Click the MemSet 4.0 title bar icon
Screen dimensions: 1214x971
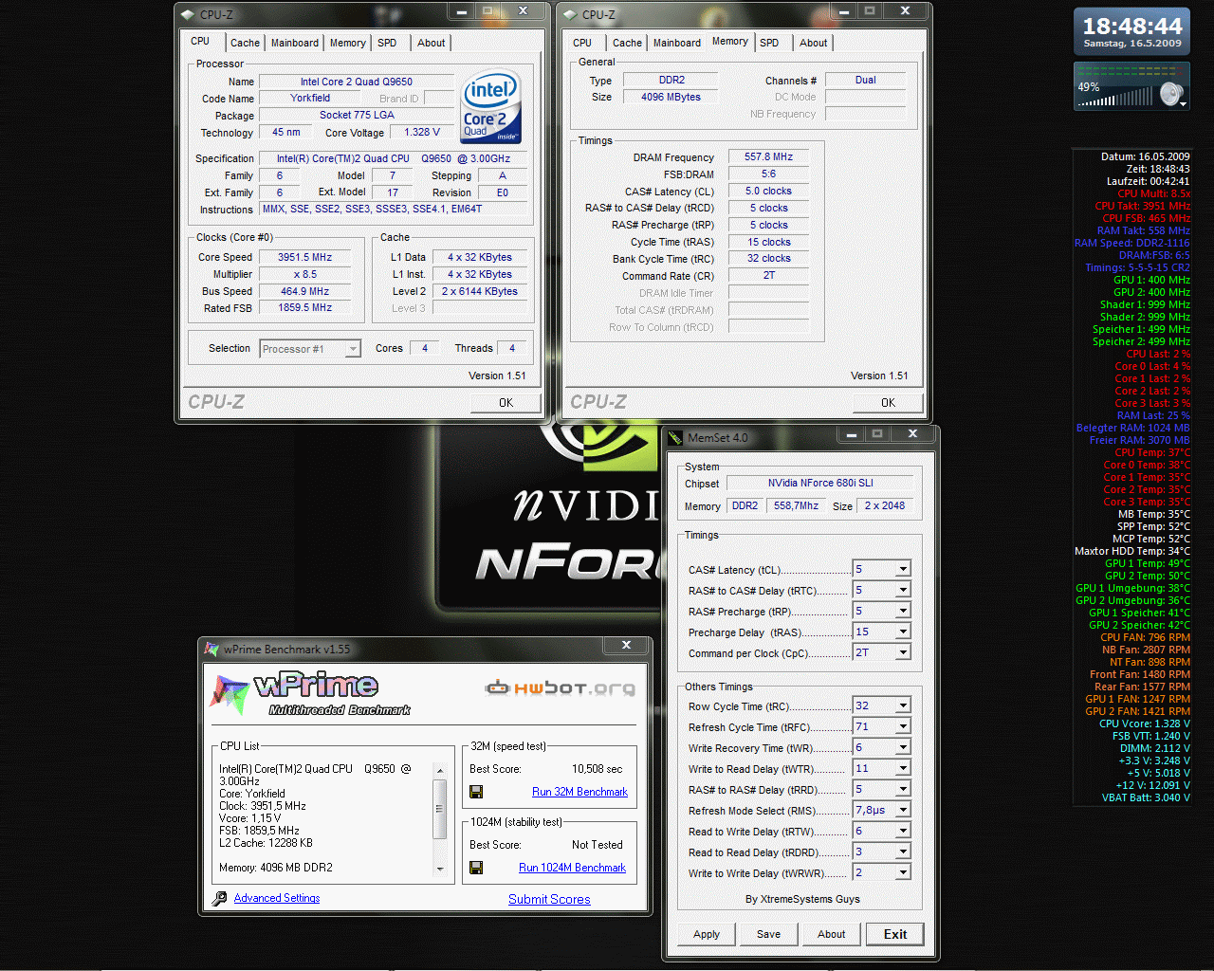tap(675, 437)
